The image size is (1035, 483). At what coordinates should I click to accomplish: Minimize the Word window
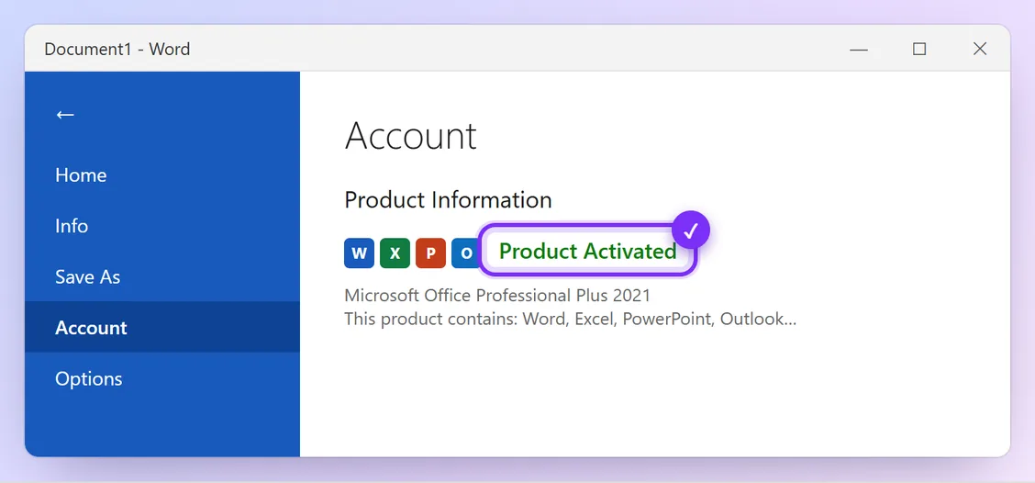click(859, 49)
